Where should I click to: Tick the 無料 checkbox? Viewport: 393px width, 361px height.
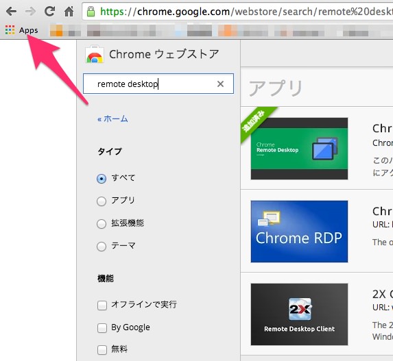pyautogui.click(x=102, y=350)
